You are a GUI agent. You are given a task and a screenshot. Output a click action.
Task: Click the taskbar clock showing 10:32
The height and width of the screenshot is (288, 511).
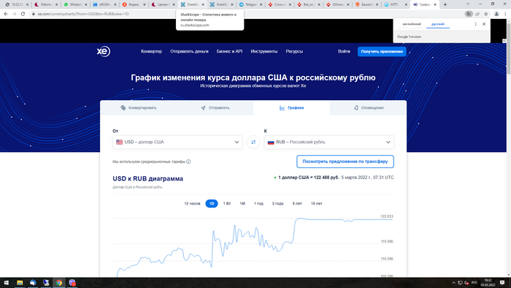click(488, 283)
